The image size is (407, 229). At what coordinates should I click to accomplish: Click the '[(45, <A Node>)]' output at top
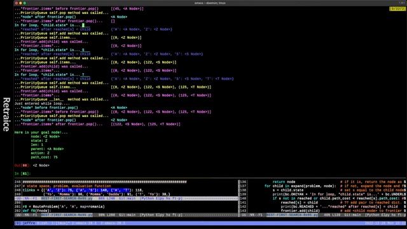127,8
